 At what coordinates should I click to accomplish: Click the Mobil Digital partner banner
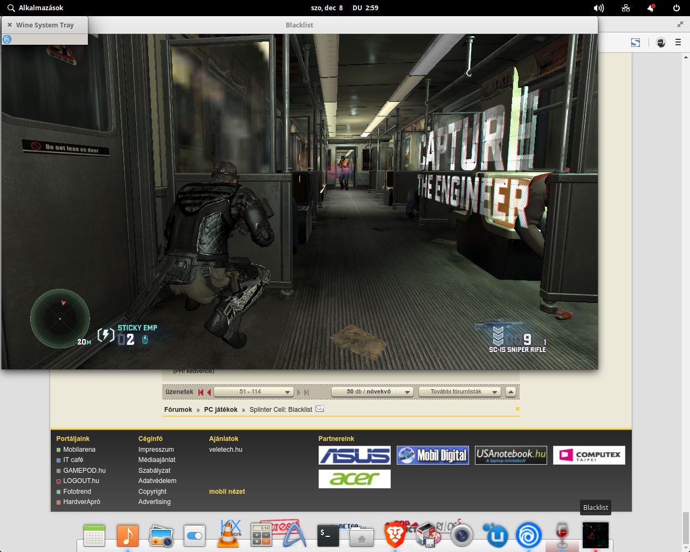pyautogui.click(x=433, y=456)
